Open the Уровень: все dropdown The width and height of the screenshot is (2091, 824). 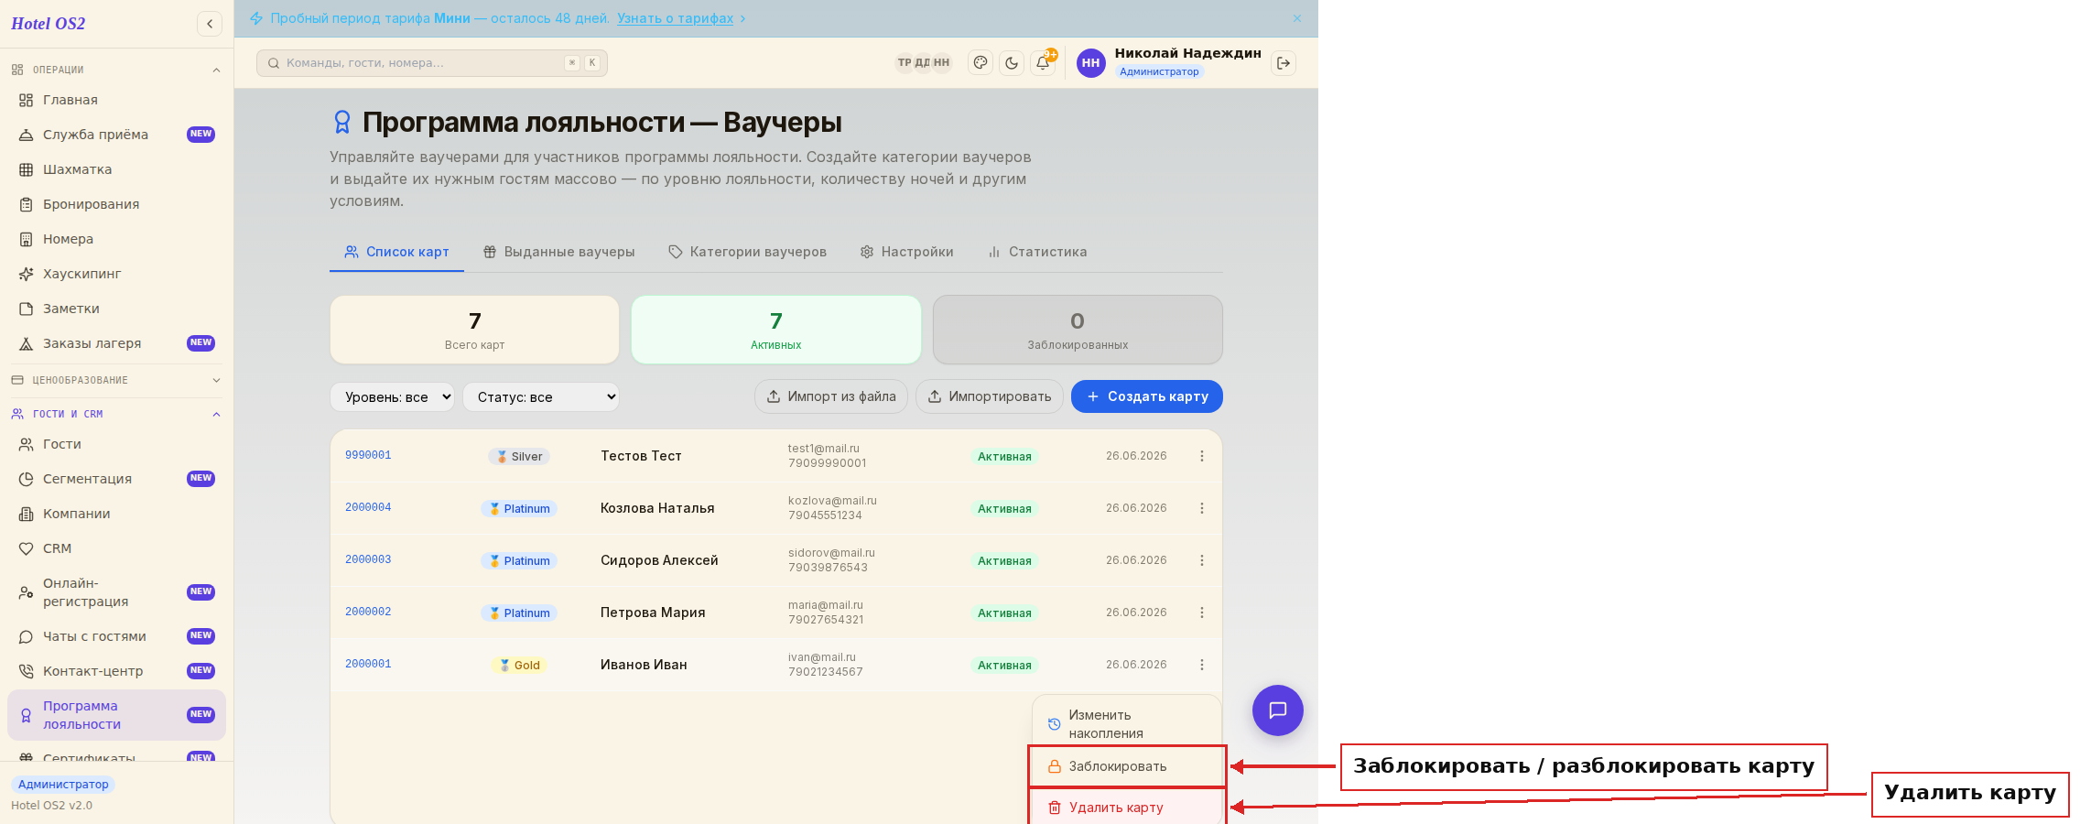(392, 396)
